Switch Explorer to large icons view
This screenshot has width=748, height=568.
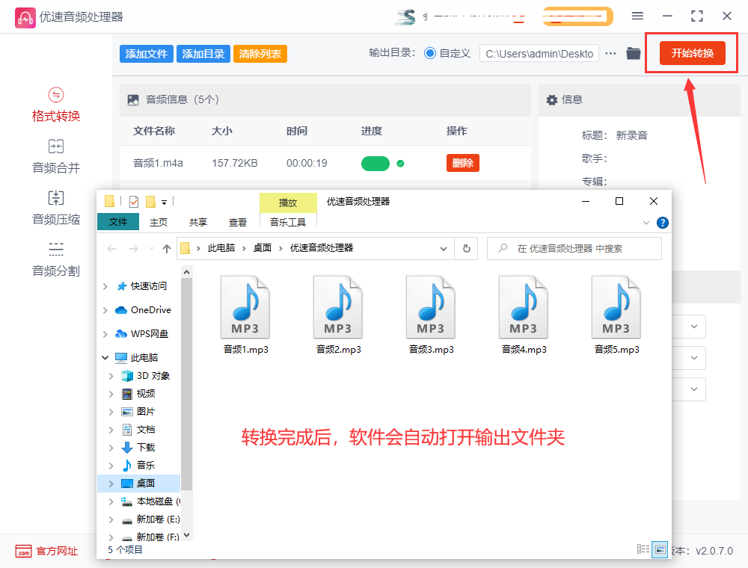click(660, 550)
